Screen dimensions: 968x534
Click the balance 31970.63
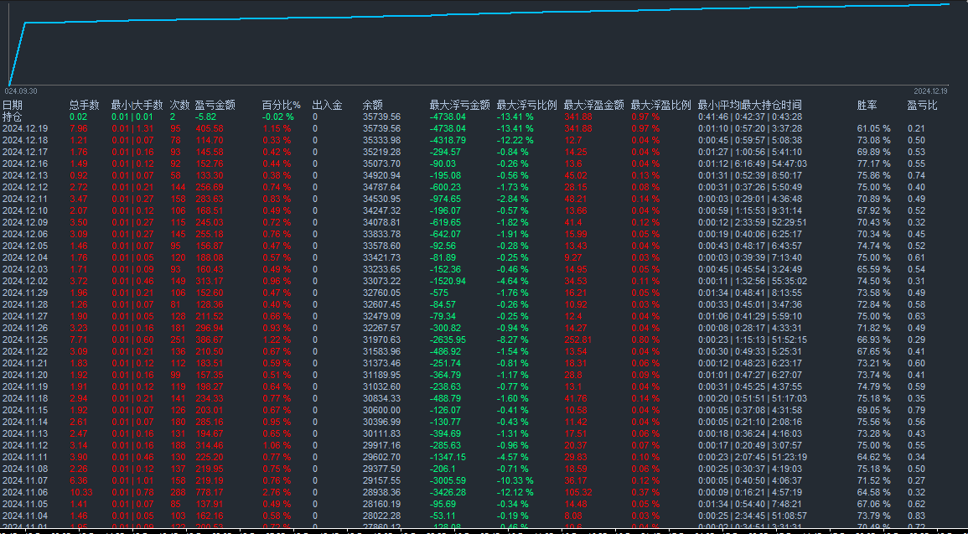[381, 340]
